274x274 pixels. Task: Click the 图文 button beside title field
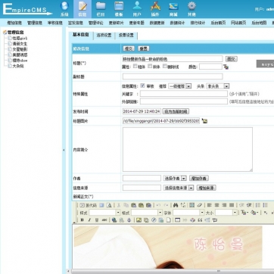click(x=231, y=59)
